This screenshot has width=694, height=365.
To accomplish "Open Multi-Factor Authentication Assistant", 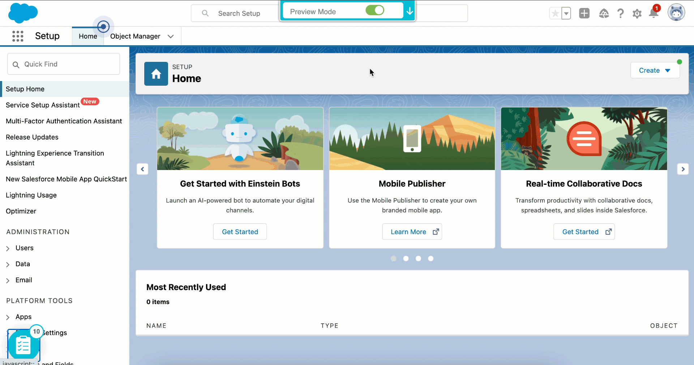I will coord(64,121).
